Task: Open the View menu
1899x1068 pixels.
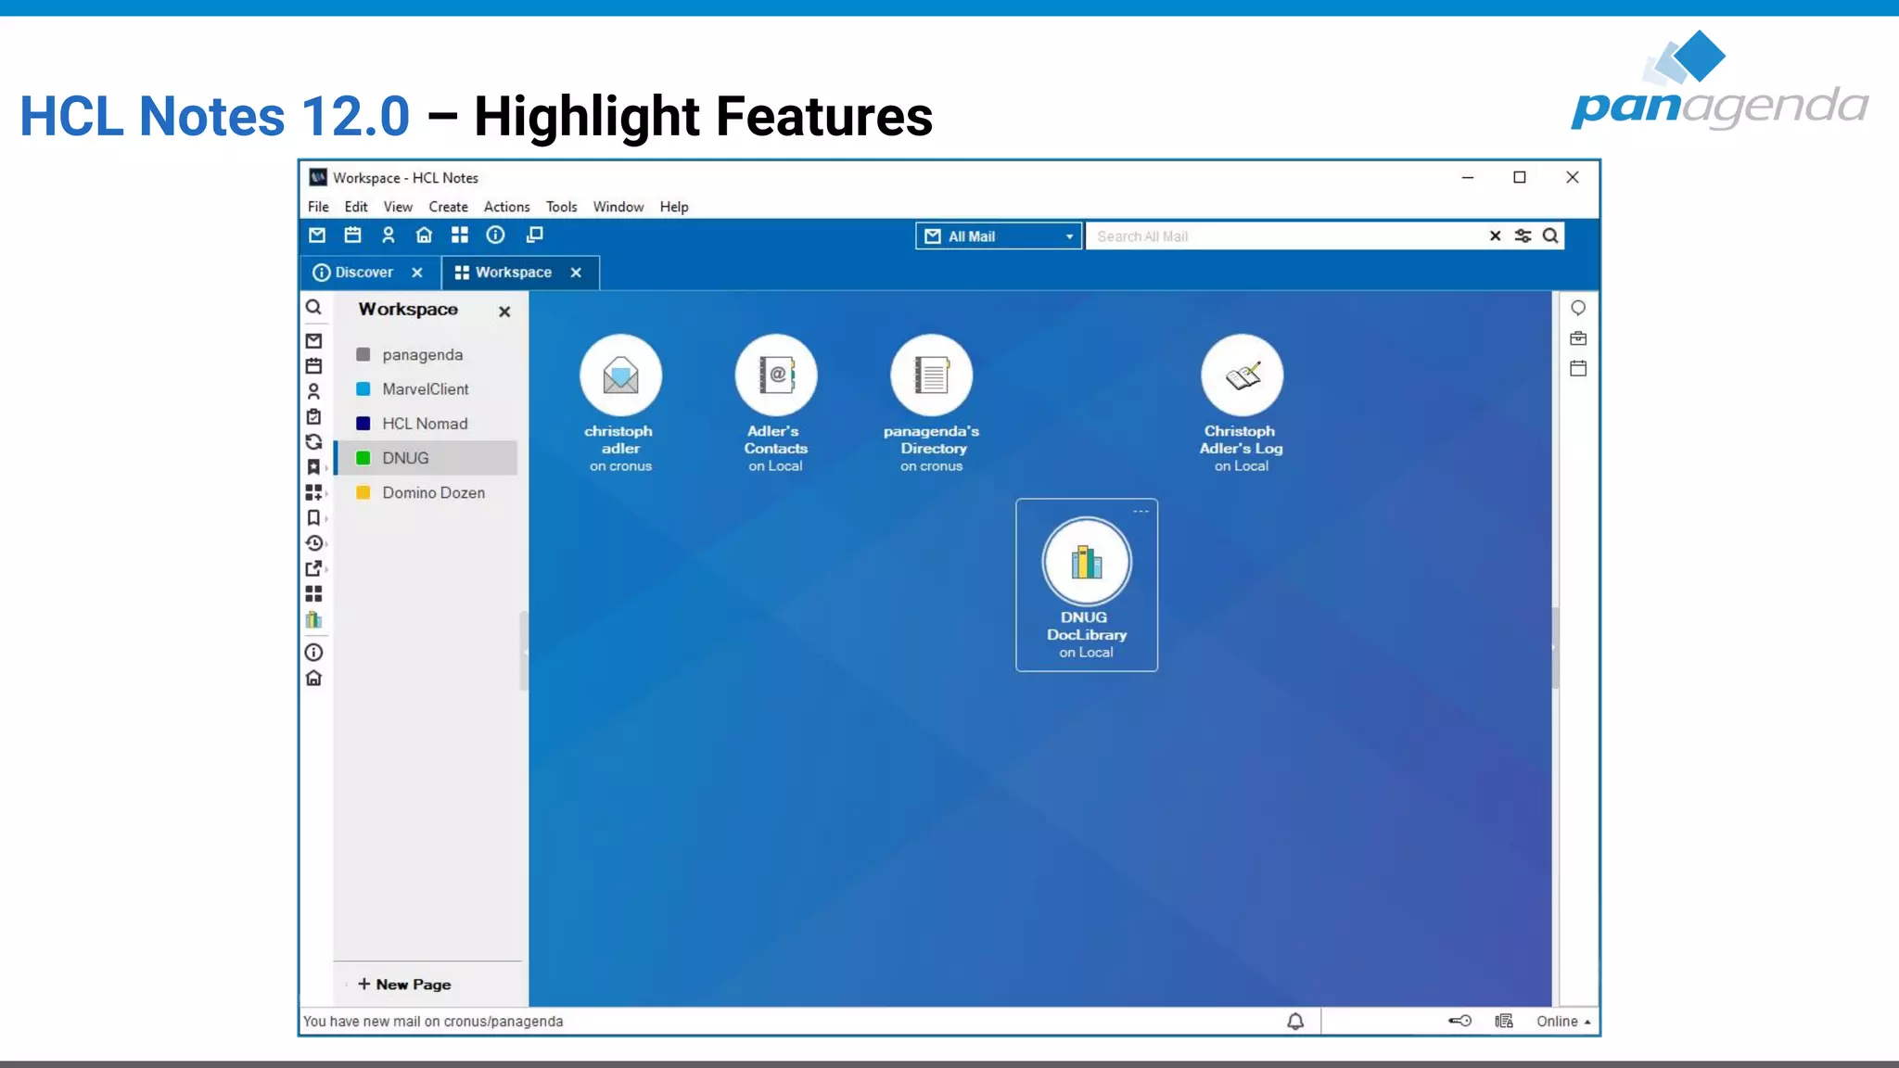Action: pyautogui.click(x=398, y=207)
